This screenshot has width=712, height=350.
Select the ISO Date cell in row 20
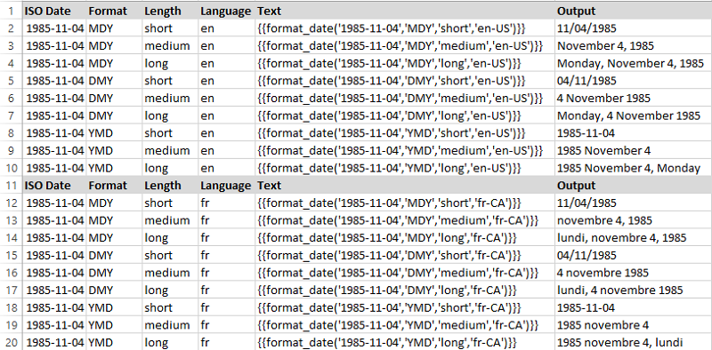pyautogui.click(x=54, y=342)
